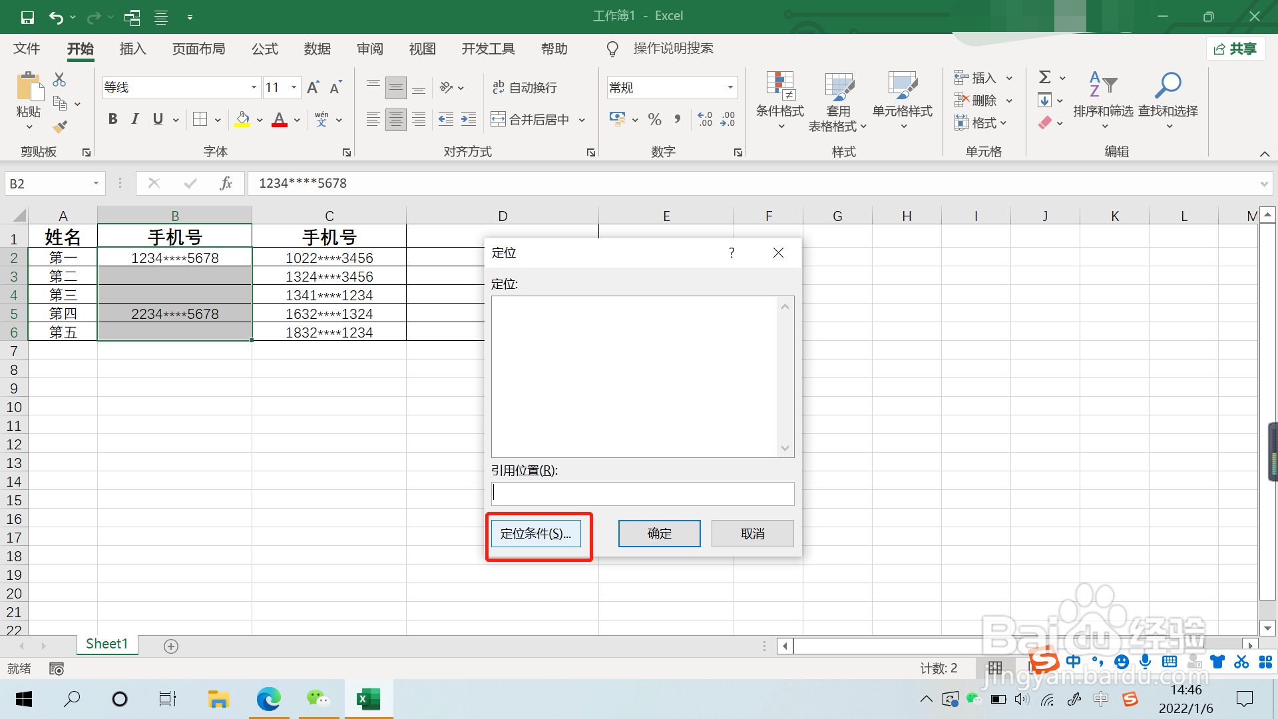Toggle bold formatting
The image size is (1278, 719).
112,119
